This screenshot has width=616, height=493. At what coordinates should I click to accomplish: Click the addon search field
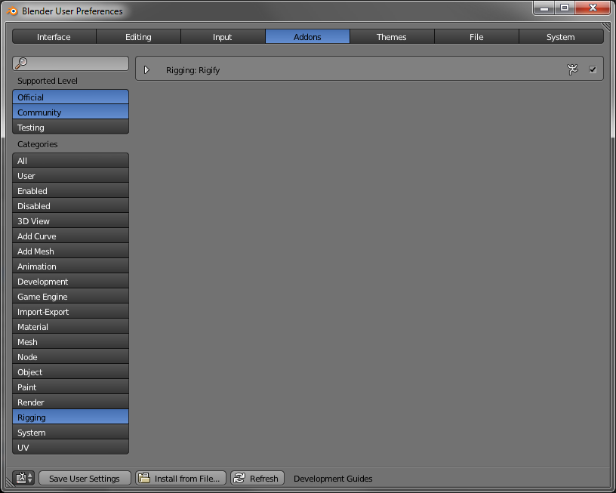[71, 63]
